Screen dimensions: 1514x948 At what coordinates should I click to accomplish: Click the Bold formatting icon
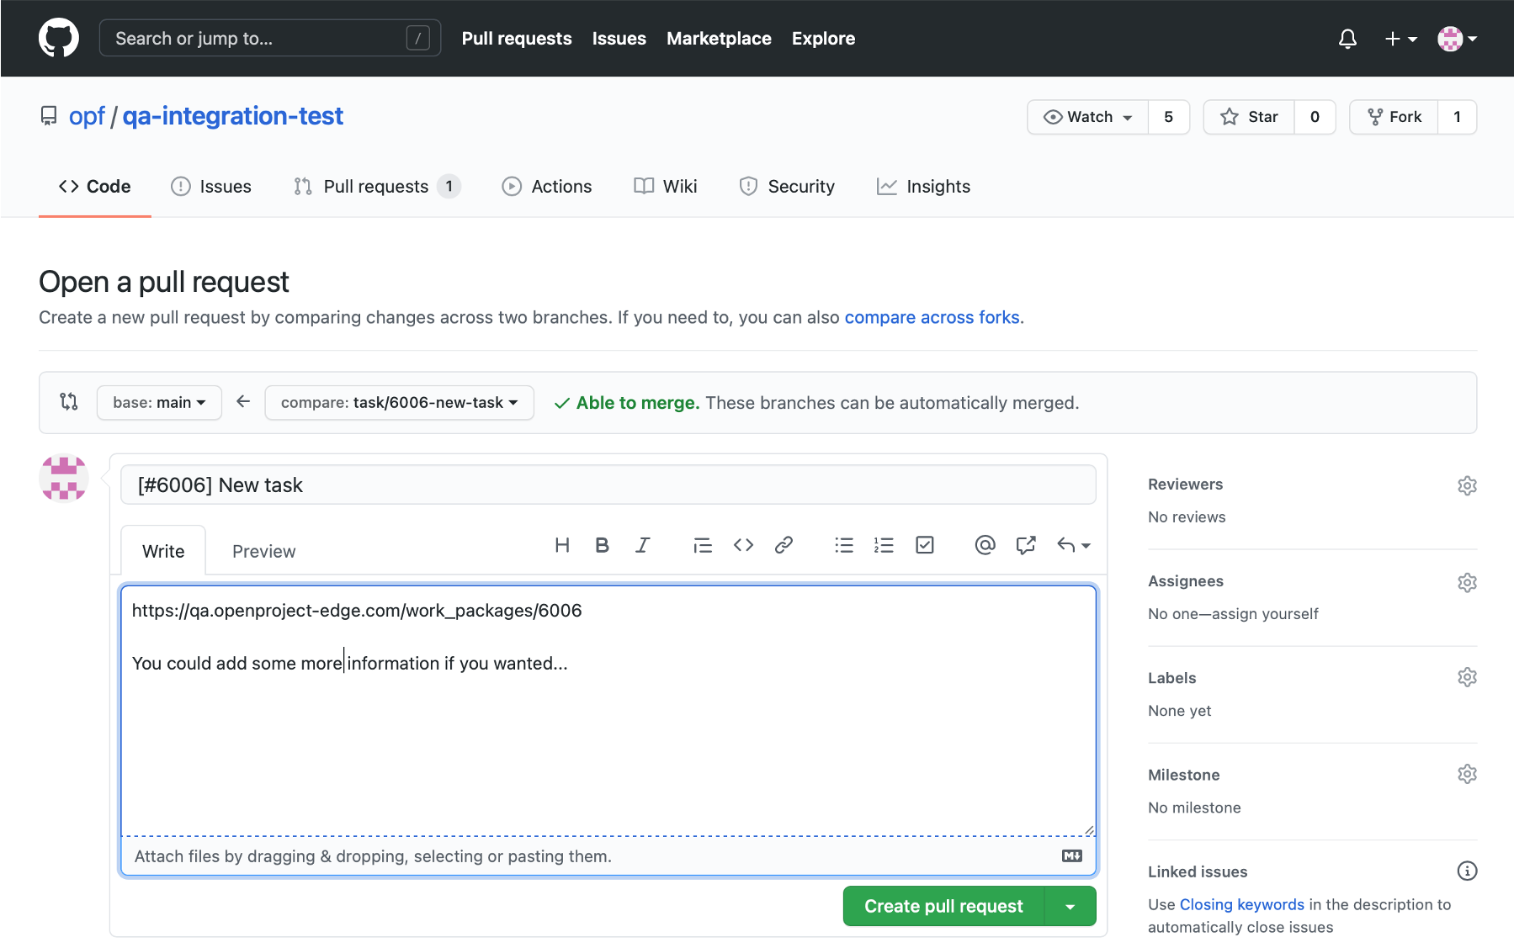(602, 545)
